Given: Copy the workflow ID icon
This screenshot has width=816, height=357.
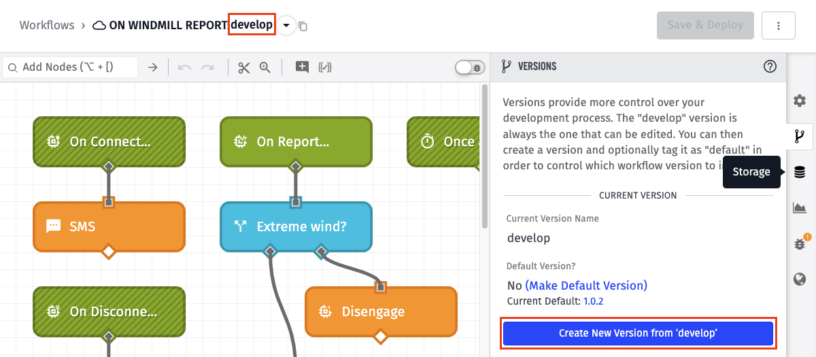Looking at the screenshot, I should 303,27.
